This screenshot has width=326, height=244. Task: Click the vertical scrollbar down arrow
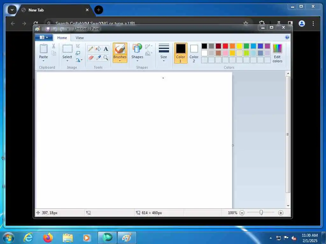[x=288, y=206]
